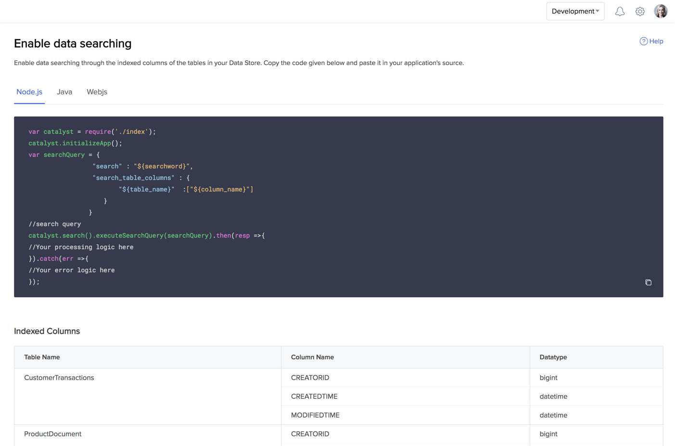Click the MODIFIEDTIME column cell

[315, 415]
